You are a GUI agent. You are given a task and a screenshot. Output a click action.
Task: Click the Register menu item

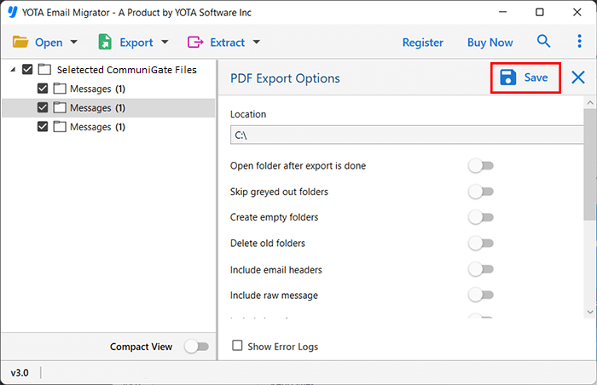[422, 42]
